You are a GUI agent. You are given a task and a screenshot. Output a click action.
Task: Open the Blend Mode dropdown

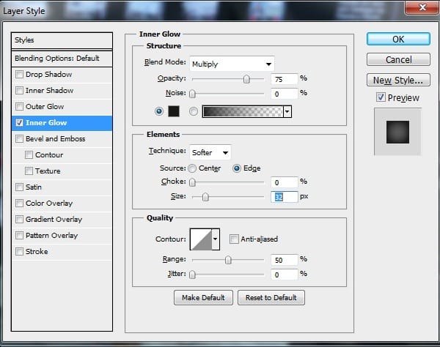(232, 63)
